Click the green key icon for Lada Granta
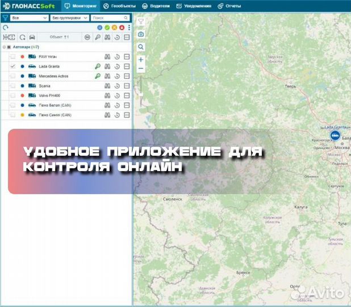This screenshot has height=307, width=351. pyautogui.click(x=98, y=67)
